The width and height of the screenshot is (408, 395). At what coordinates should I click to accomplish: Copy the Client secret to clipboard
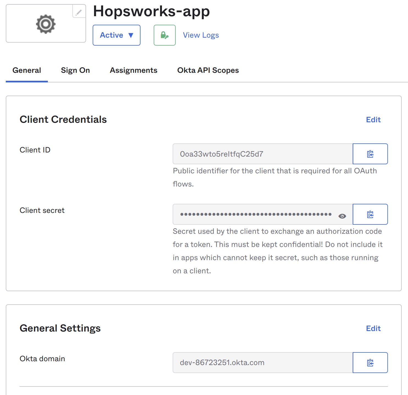click(x=370, y=214)
